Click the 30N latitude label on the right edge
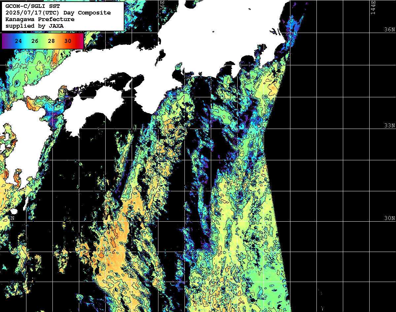The height and width of the screenshot is (312, 396). [389, 218]
